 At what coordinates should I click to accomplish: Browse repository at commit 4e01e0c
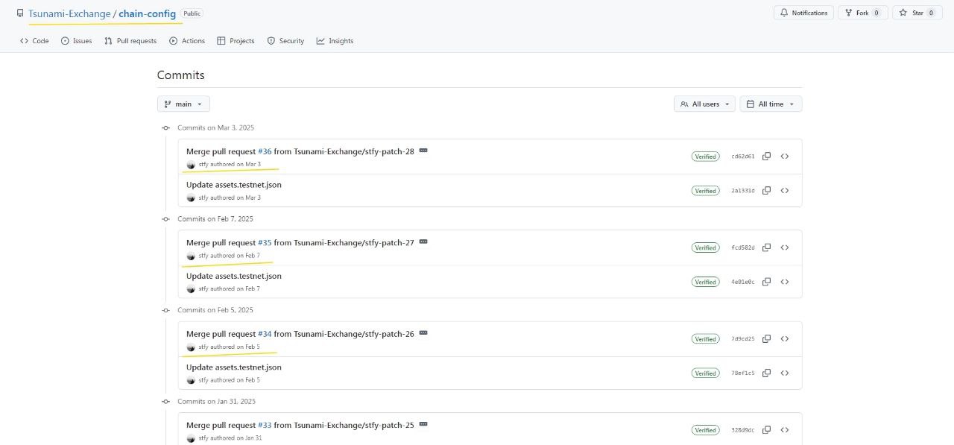785,282
